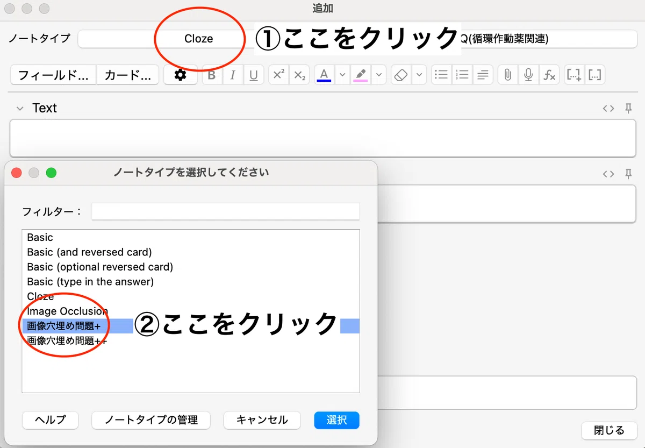Pin the Text field sticky icon
This screenshot has height=448, width=645.
point(628,109)
